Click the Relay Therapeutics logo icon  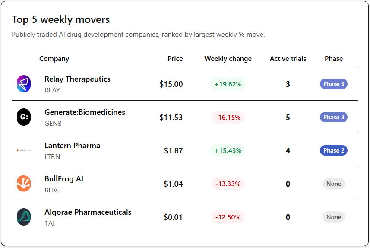24,84
